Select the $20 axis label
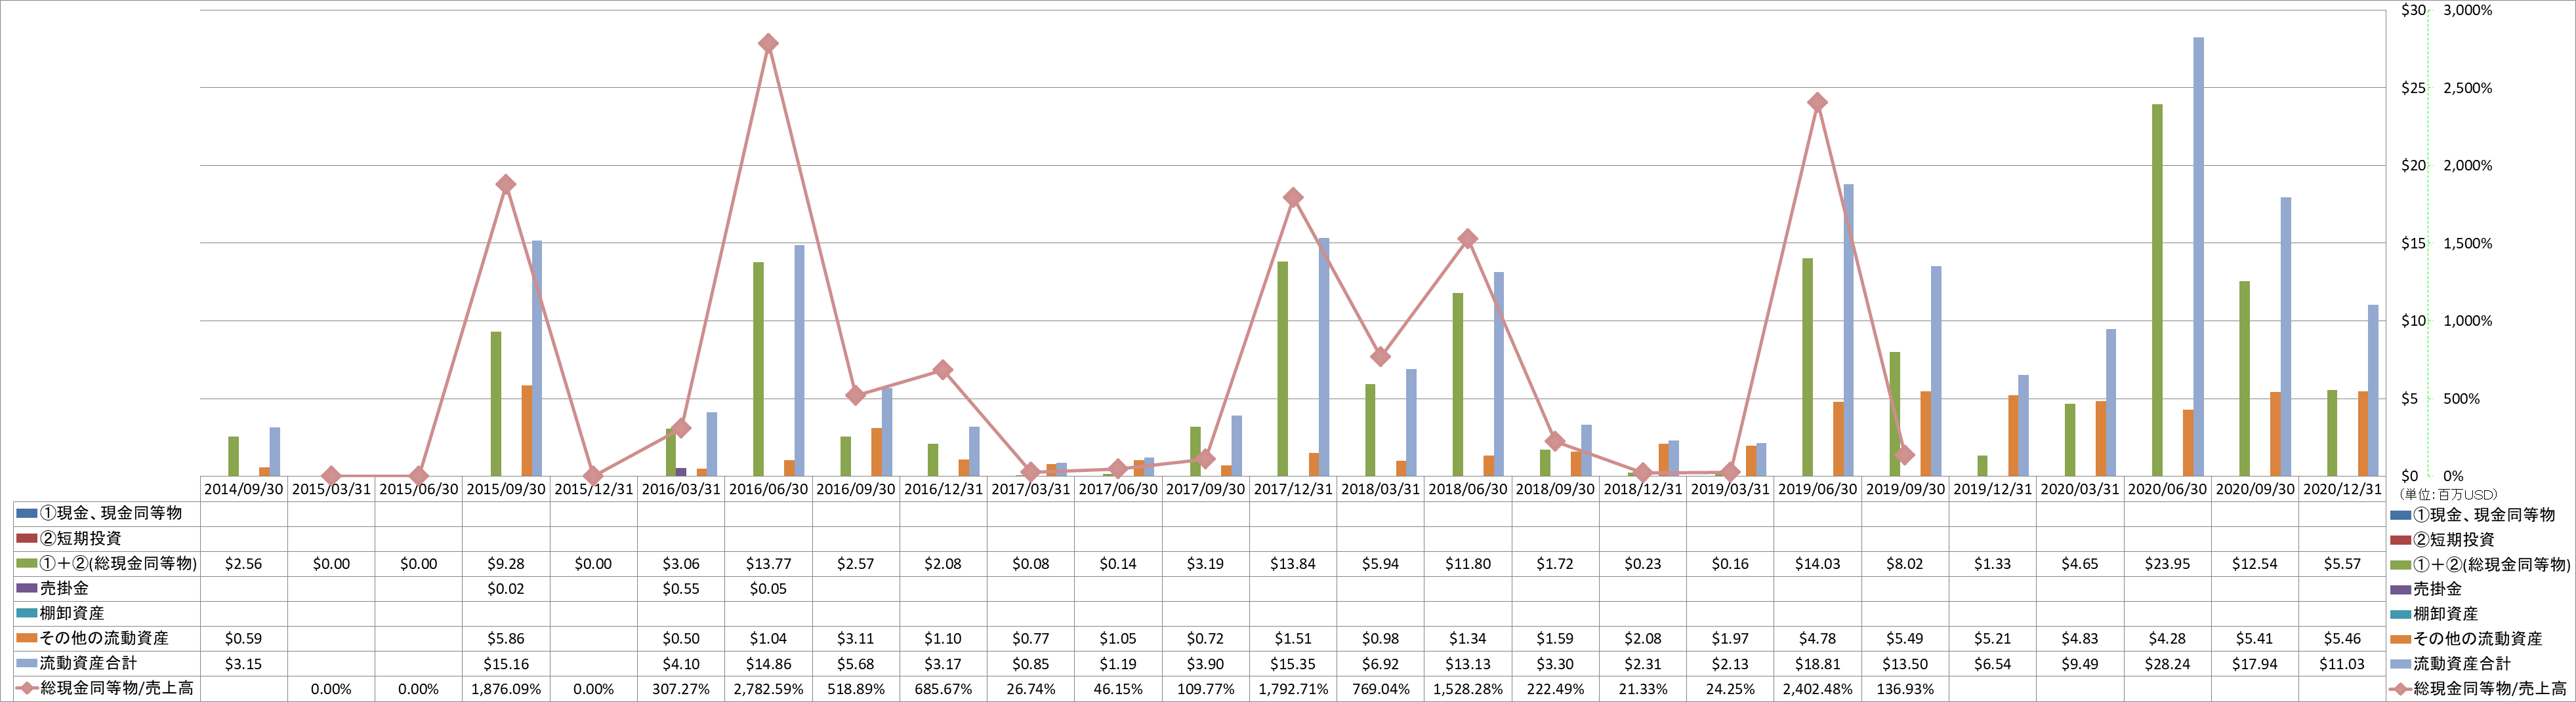The width and height of the screenshot is (2576, 702). [x=2413, y=166]
